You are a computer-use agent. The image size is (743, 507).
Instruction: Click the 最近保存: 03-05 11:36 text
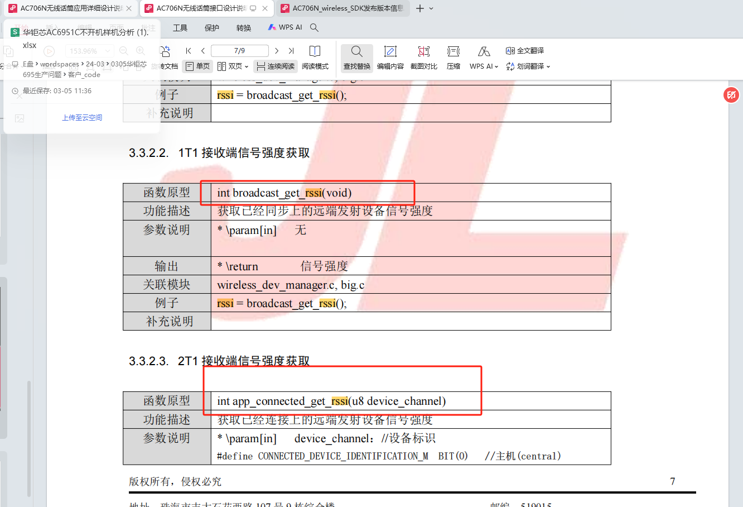[57, 91]
